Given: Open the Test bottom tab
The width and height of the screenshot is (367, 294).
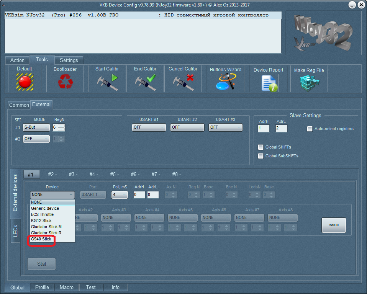Looking at the screenshot, I should 91,287.
